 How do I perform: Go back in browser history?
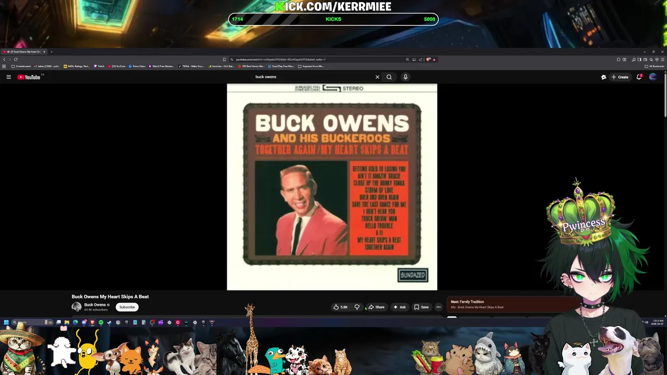(x=4, y=59)
